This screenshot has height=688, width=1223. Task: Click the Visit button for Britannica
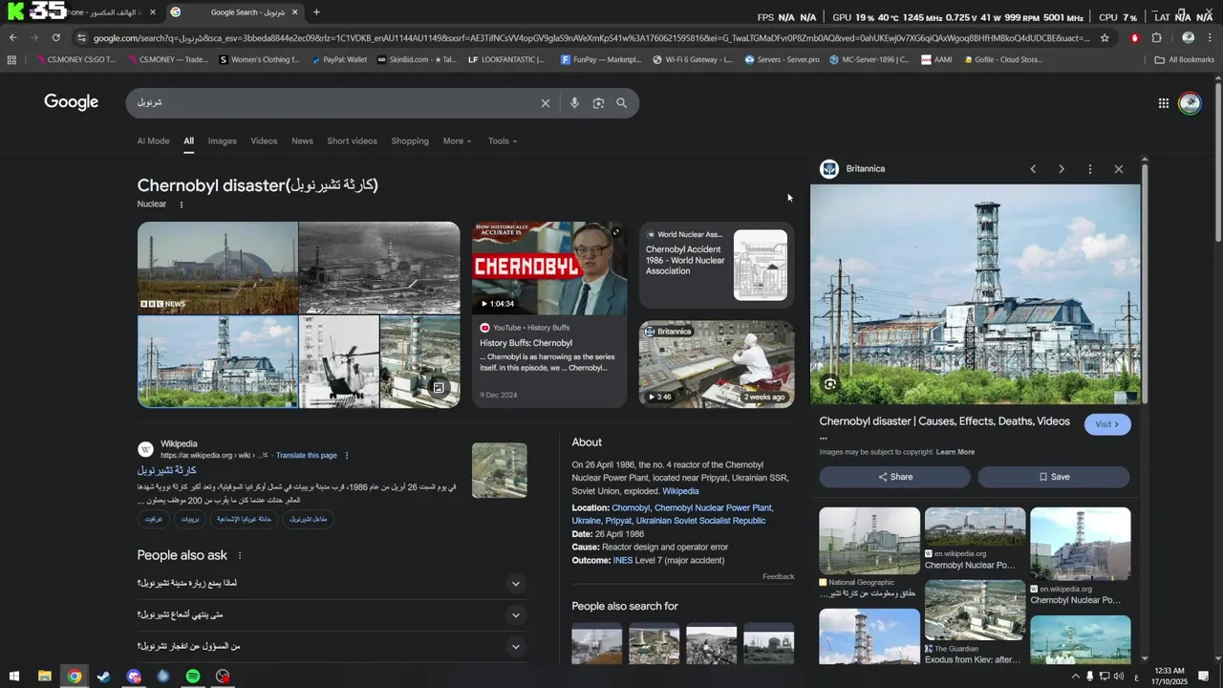[x=1107, y=424]
